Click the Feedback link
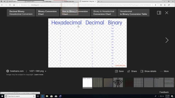This screenshot has height=98, width=175. click(x=164, y=92)
